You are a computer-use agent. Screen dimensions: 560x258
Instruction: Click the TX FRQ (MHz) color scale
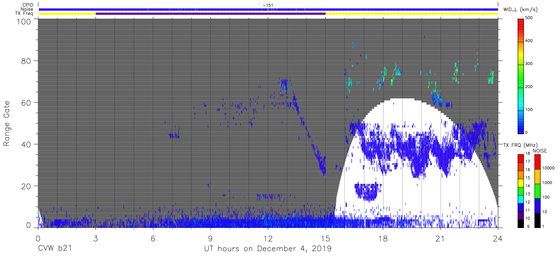click(521, 190)
